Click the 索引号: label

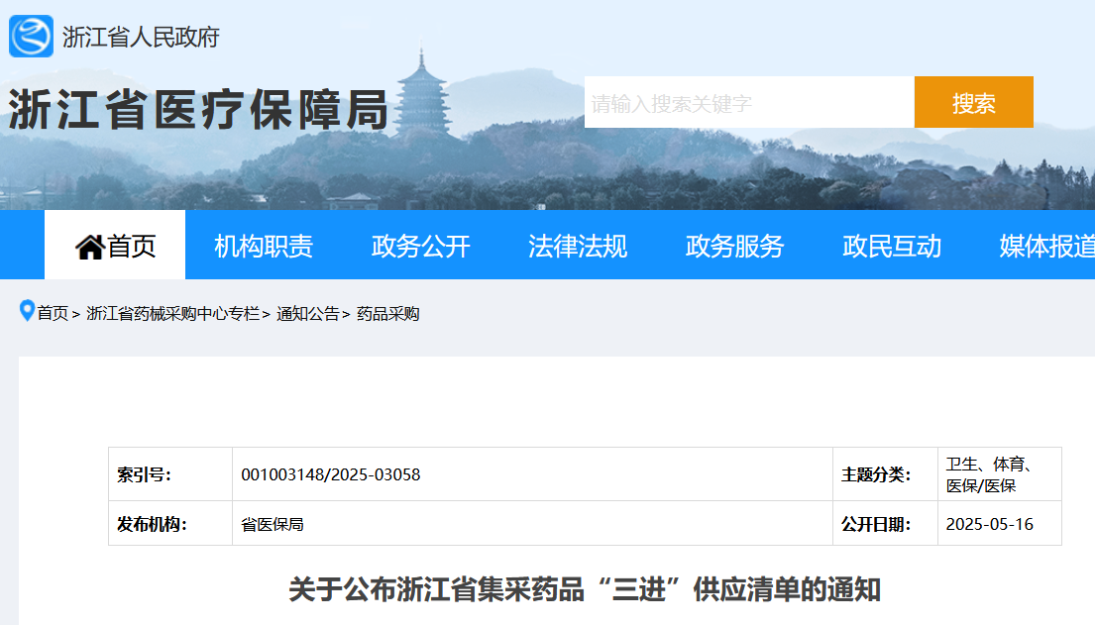(144, 474)
